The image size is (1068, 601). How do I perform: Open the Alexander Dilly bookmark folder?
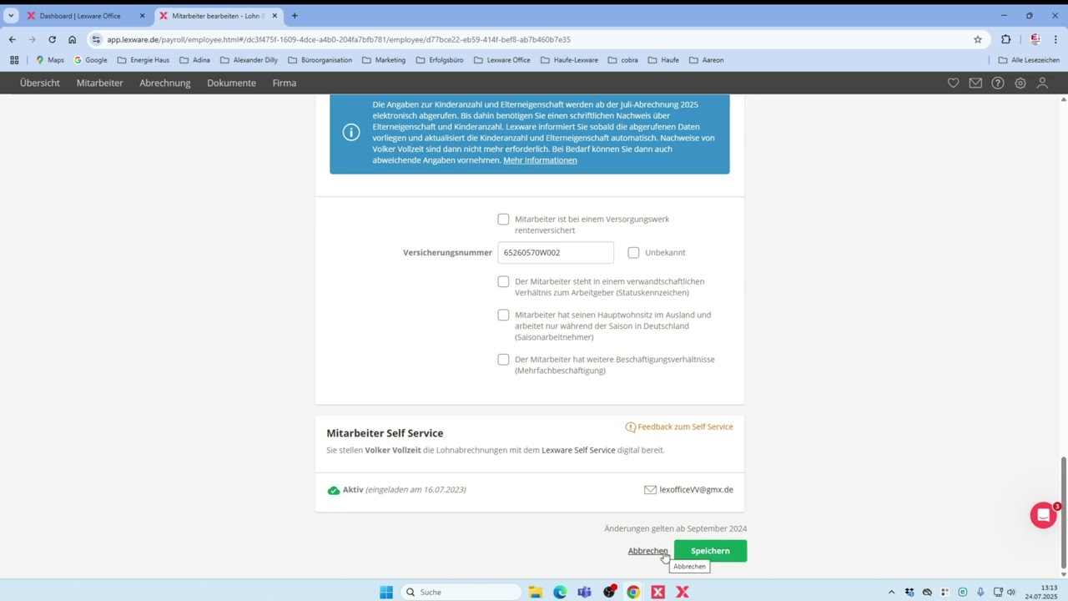[x=249, y=60]
